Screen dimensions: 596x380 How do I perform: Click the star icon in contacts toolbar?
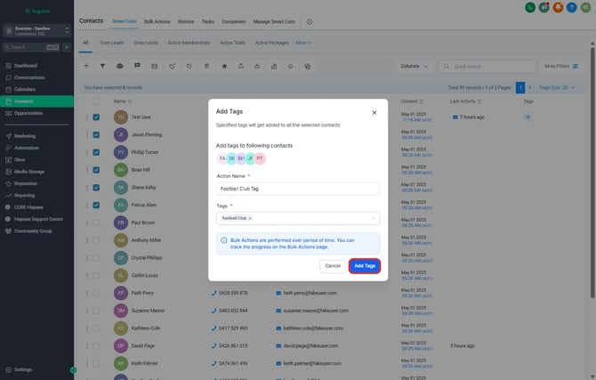223,66
